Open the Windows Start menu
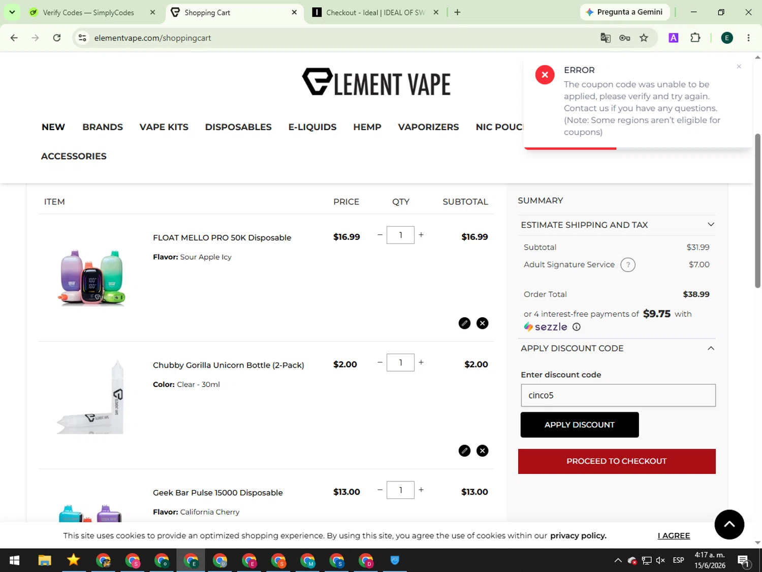 coord(14,560)
